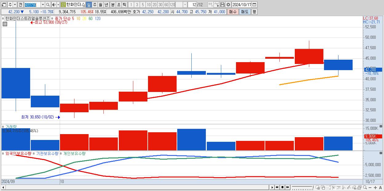The height and width of the screenshot is (191, 384).
Task: Click the chart window capture icon
Action: [x=360, y=188]
